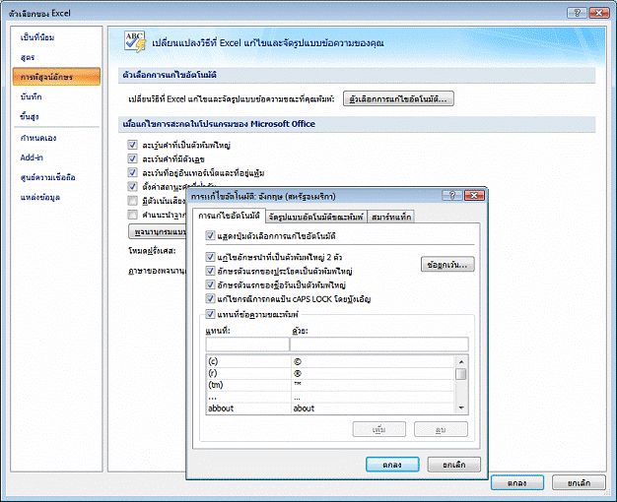Click เพิ่ม add button

click(x=378, y=429)
